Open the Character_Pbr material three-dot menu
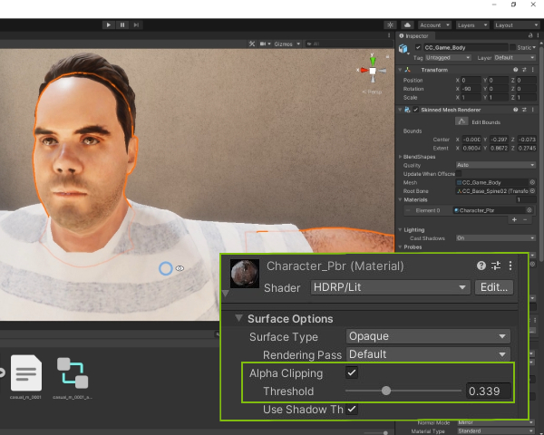This screenshot has width=544, height=435. pyautogui.click(x=510, y=266)
